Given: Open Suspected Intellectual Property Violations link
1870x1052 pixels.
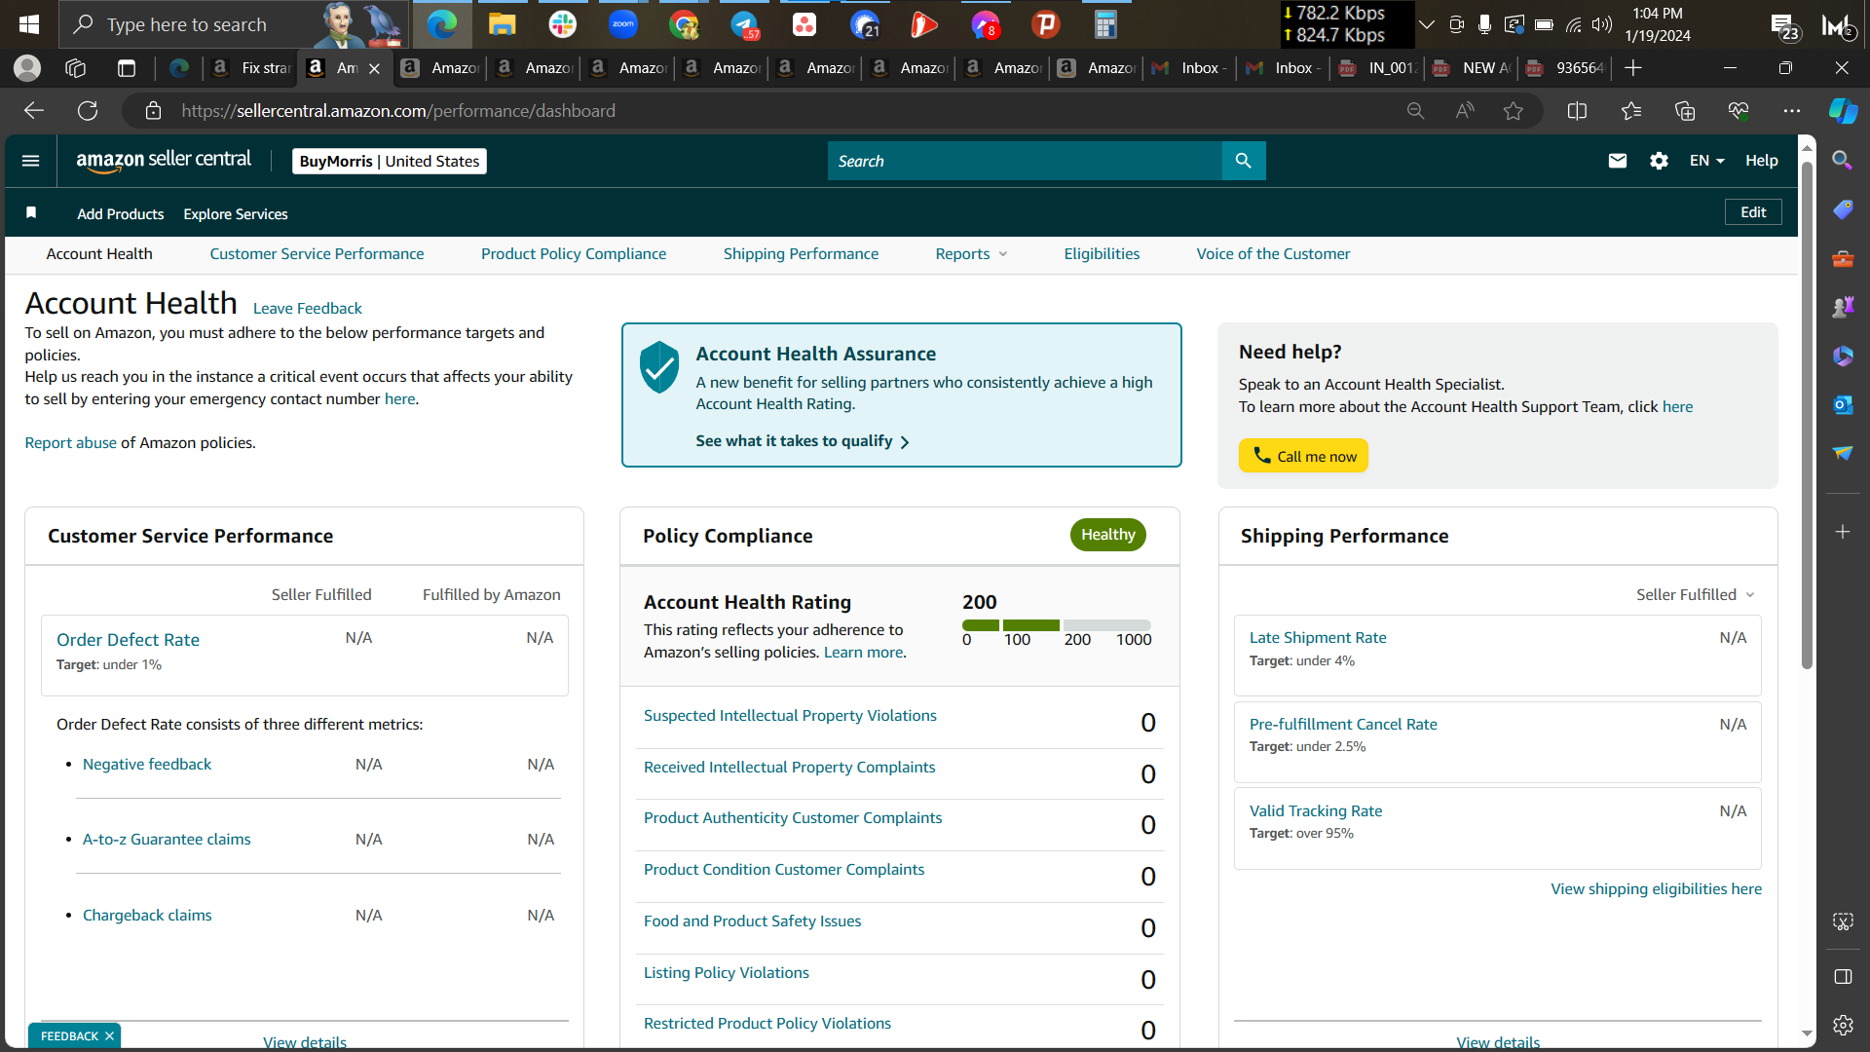Looking at the screenshot, I should point(790,716).
